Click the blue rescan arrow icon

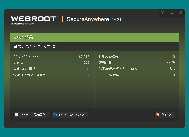pos(55,115)
